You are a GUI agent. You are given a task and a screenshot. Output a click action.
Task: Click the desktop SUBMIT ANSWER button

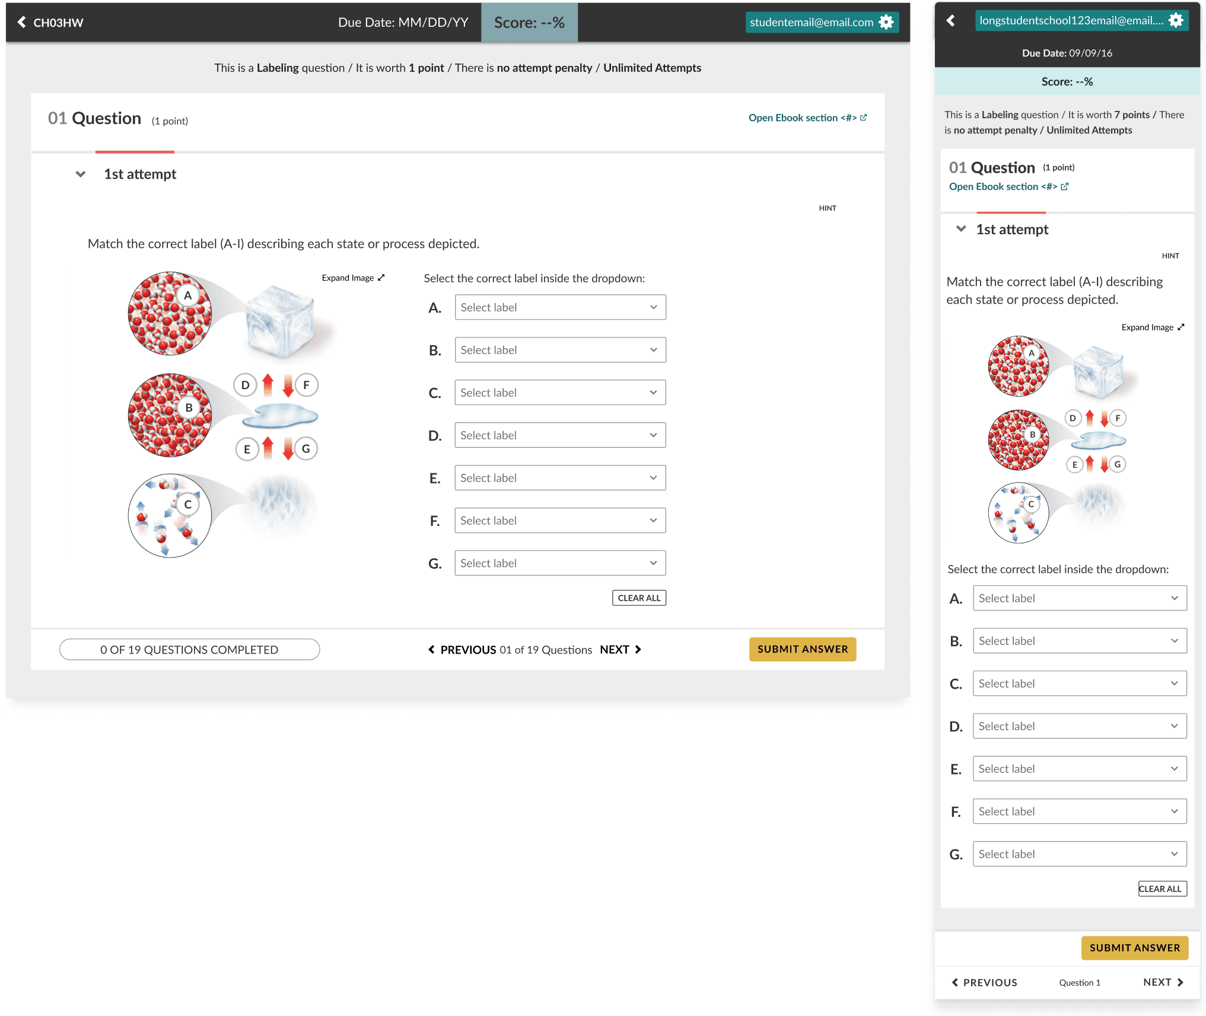pos(802,649)
